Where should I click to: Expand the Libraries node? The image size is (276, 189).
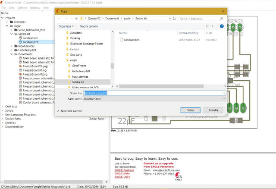3,123
